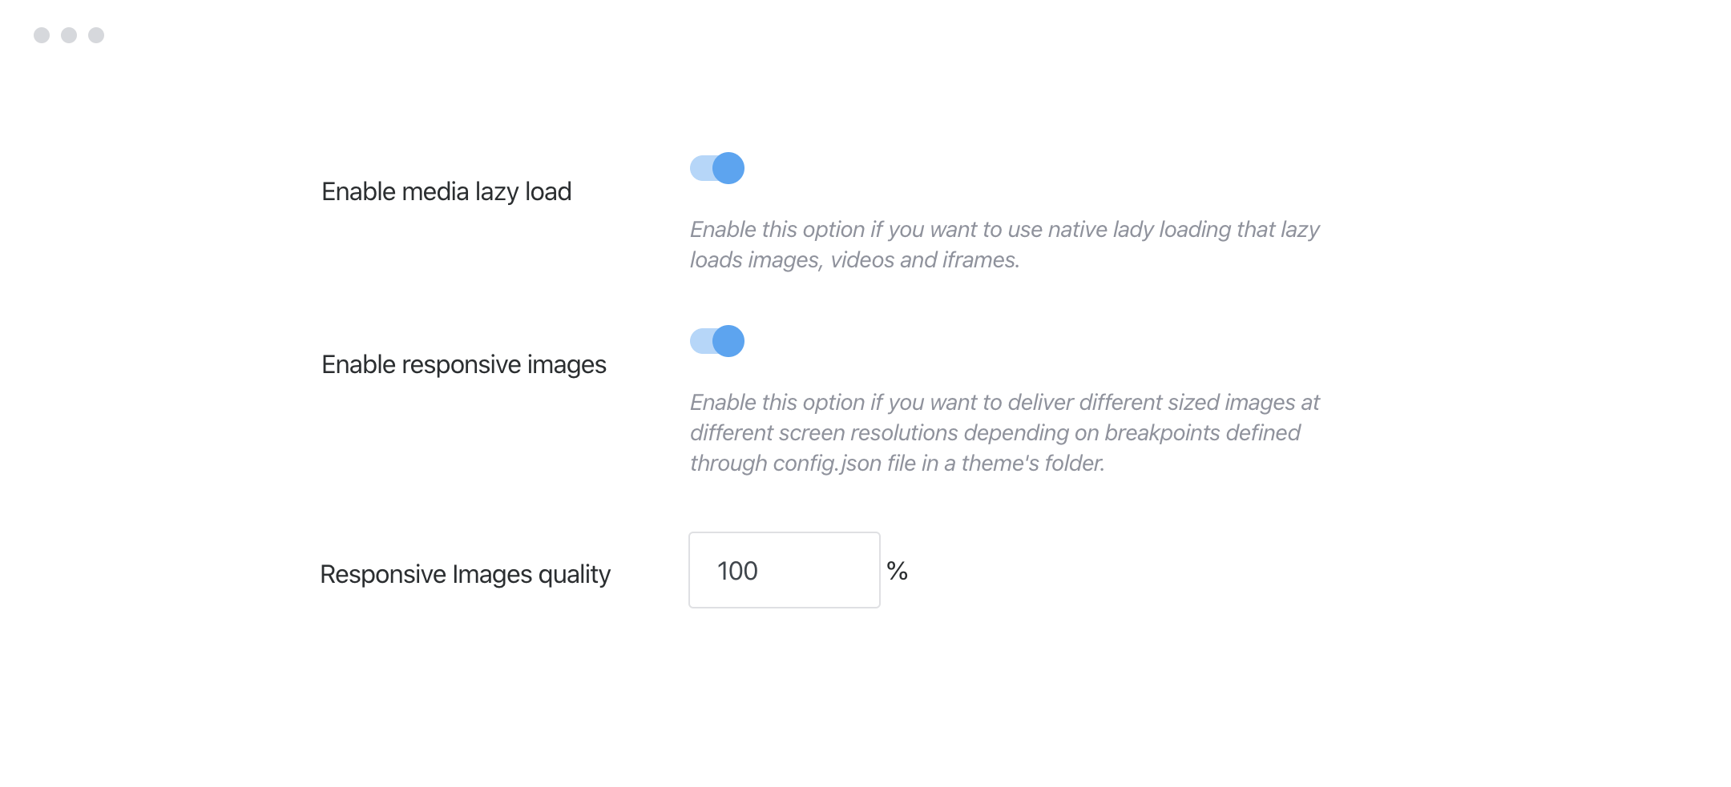The image size is (1731, 787).
Task: Click the lazy load description text
Action: (1002, 244)
